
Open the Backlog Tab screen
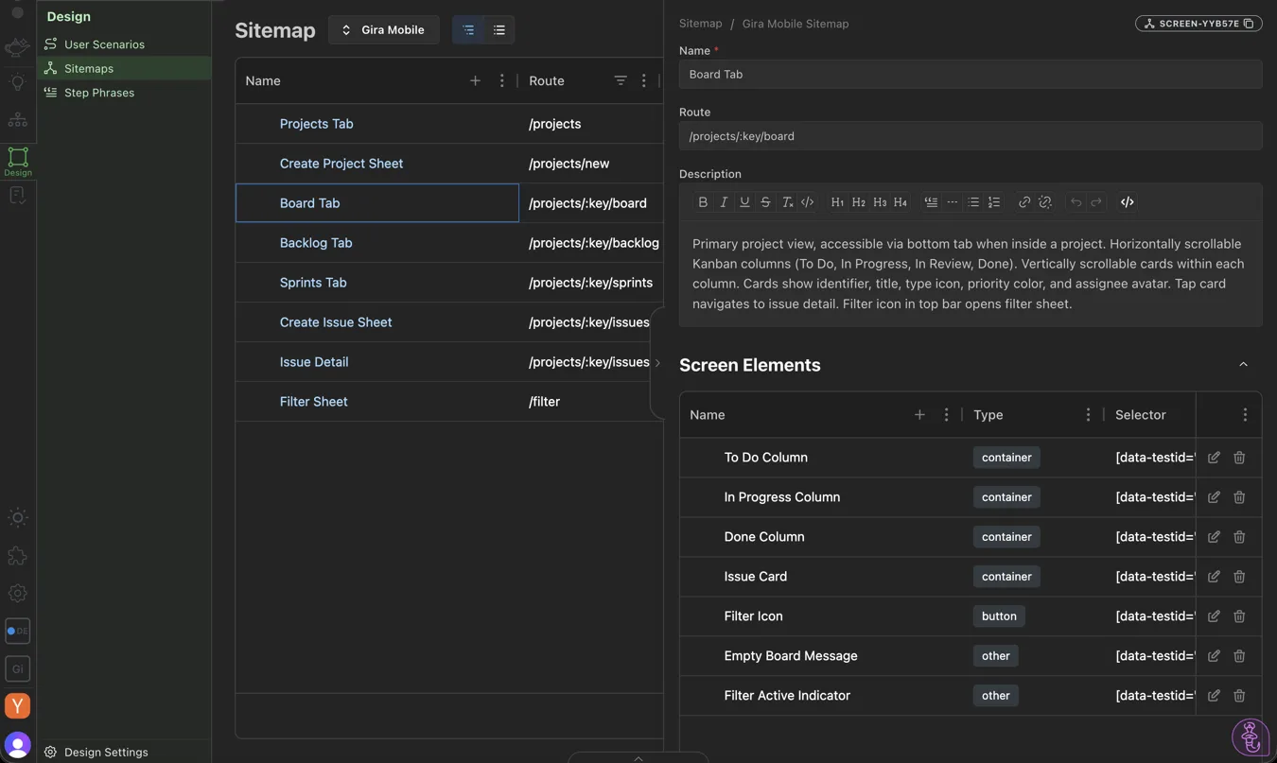(x=316, y=243)
